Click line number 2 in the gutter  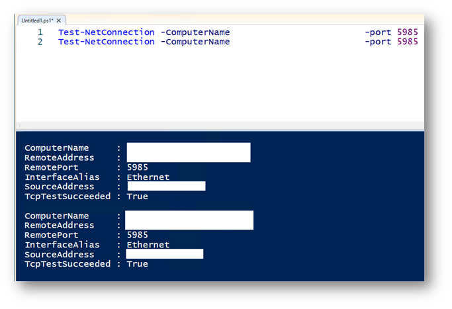click(40, 42)
